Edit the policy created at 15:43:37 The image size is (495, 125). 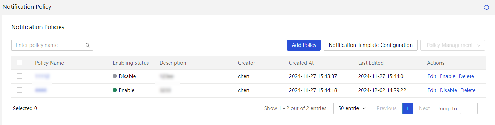432,76
